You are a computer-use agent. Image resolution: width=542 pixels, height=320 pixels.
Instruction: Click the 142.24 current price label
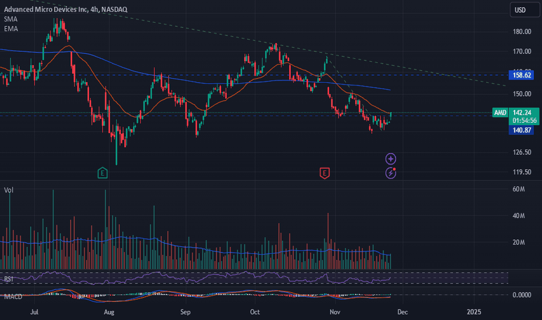click(523, 112)
